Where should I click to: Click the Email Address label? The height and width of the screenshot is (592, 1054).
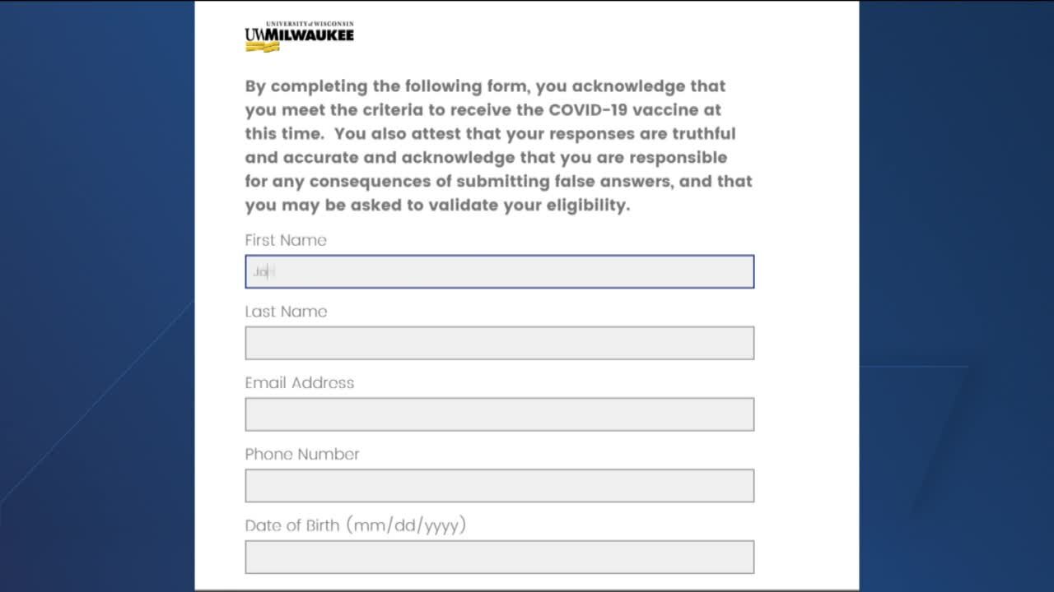(x=300, y=383)
